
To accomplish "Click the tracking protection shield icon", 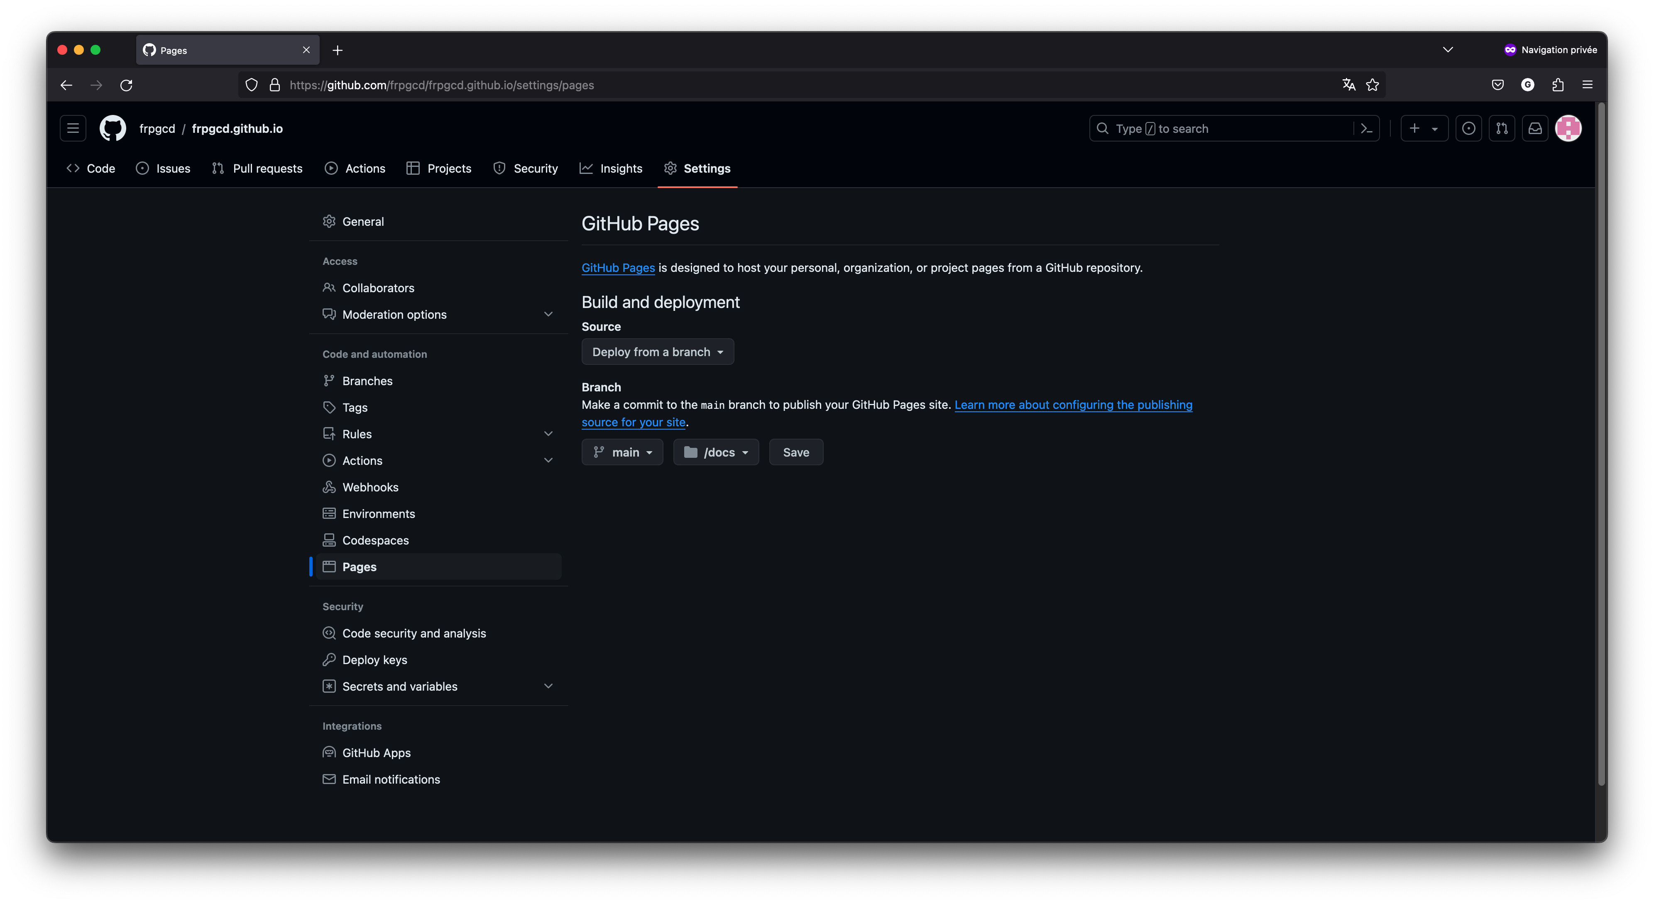I will (252, 85).
